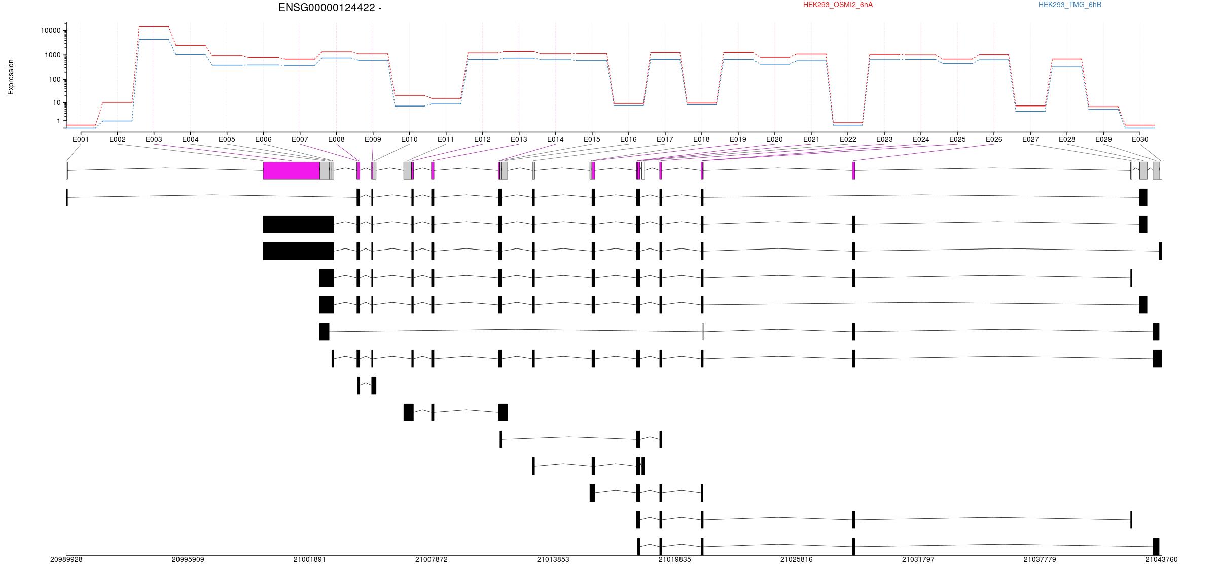Click exon label E022
The width and height of the screenshot is (1217, 568).
tap(848, 139)
